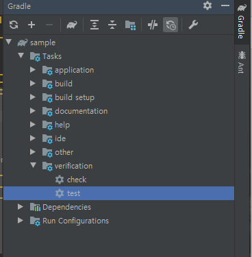Click the help folder icon
252x257 pixels.
(47, 125)
